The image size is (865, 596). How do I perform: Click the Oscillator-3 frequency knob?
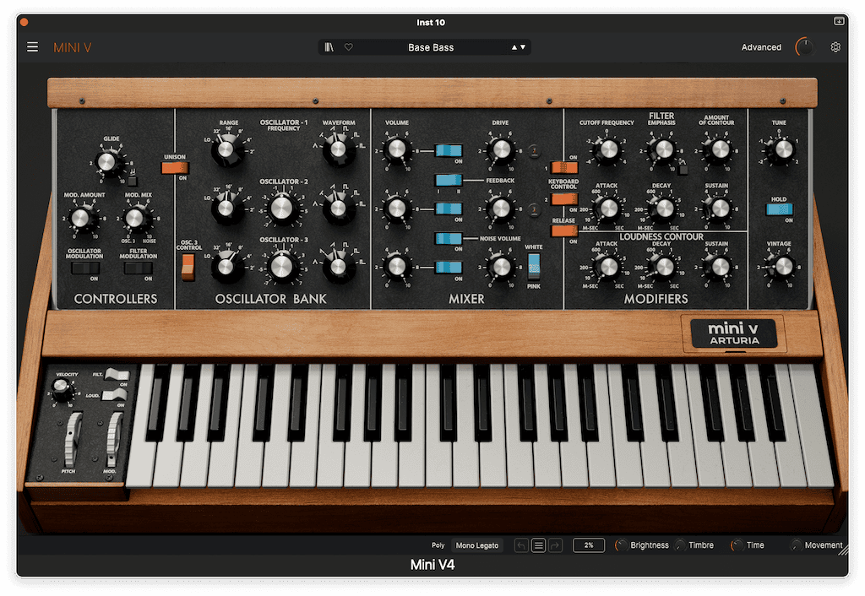coord(282,267)
